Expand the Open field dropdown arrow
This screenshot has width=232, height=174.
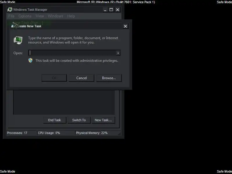tap(118, 53)
